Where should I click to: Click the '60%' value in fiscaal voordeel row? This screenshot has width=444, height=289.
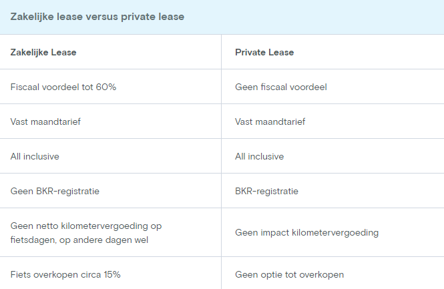(x=106, y=87)
